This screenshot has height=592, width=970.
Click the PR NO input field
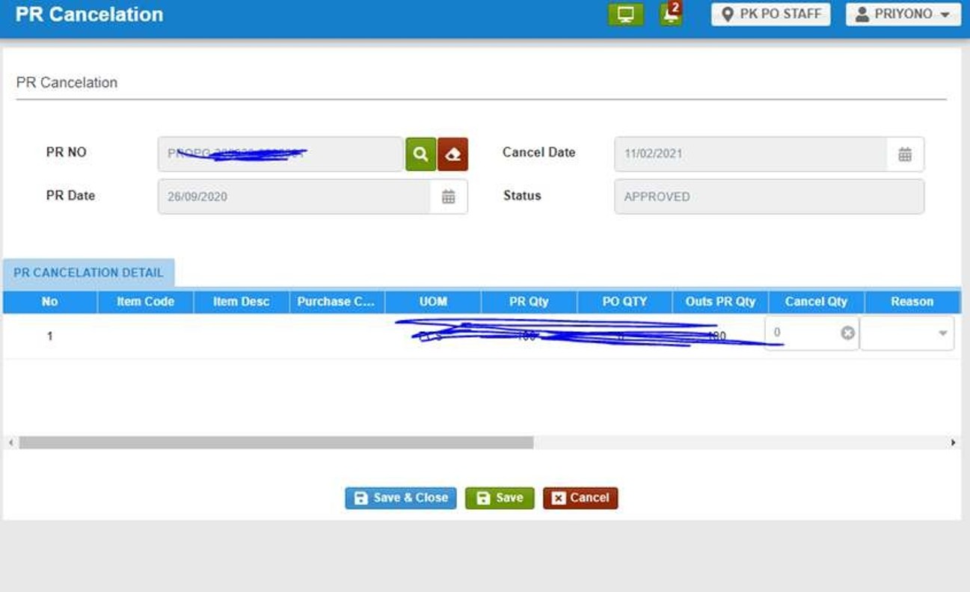280,154
